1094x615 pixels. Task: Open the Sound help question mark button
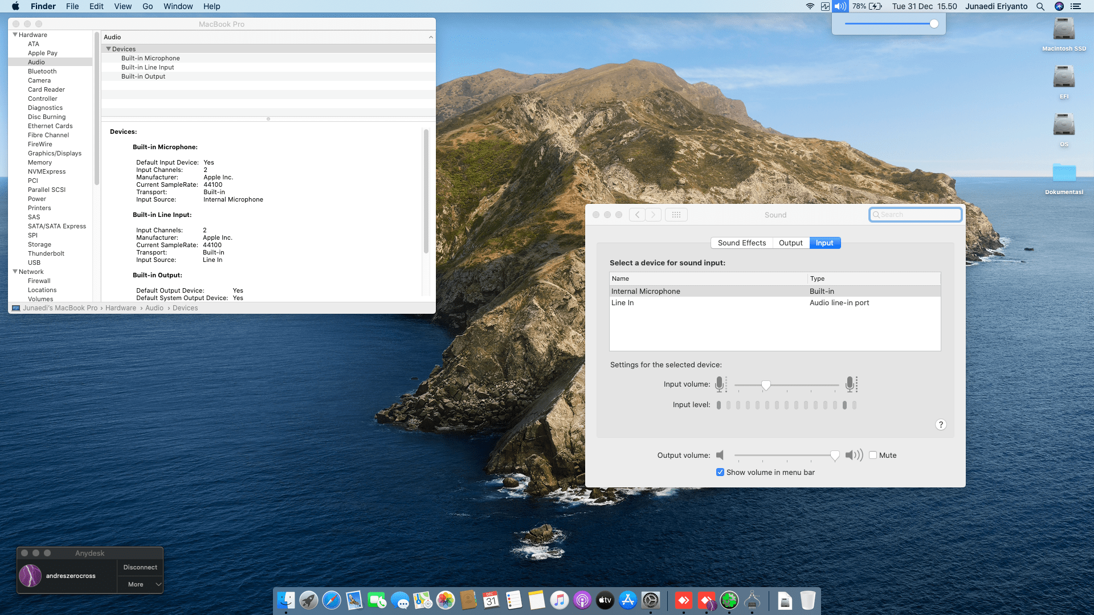pyautogui.click(x=941, y=425)
